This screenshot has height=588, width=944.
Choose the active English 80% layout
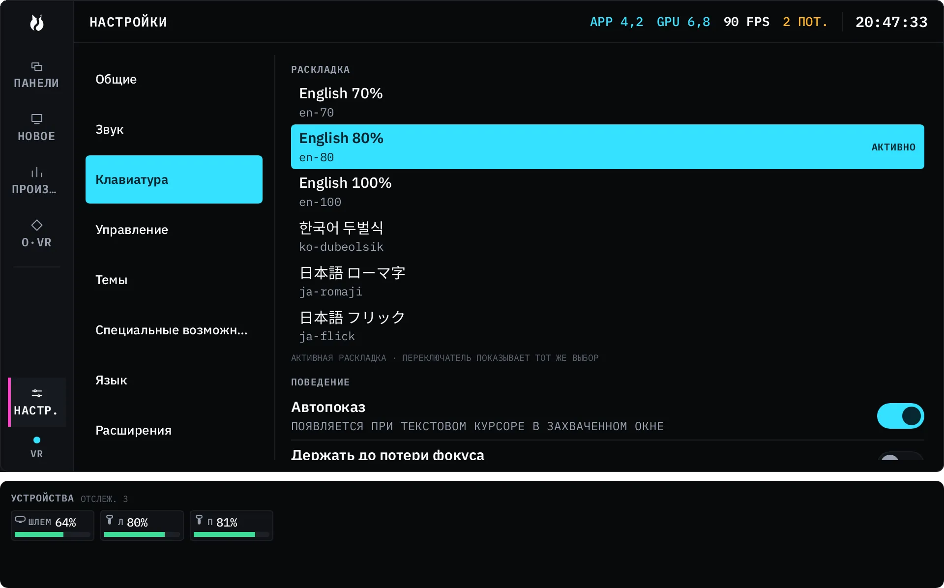point(608,147)
